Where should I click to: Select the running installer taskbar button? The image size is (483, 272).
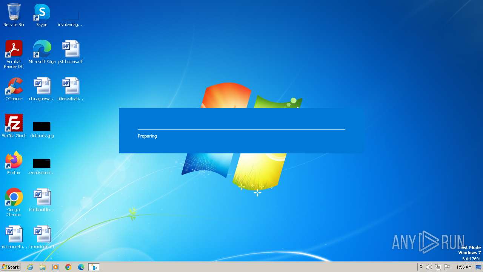[x=94, y=267]
